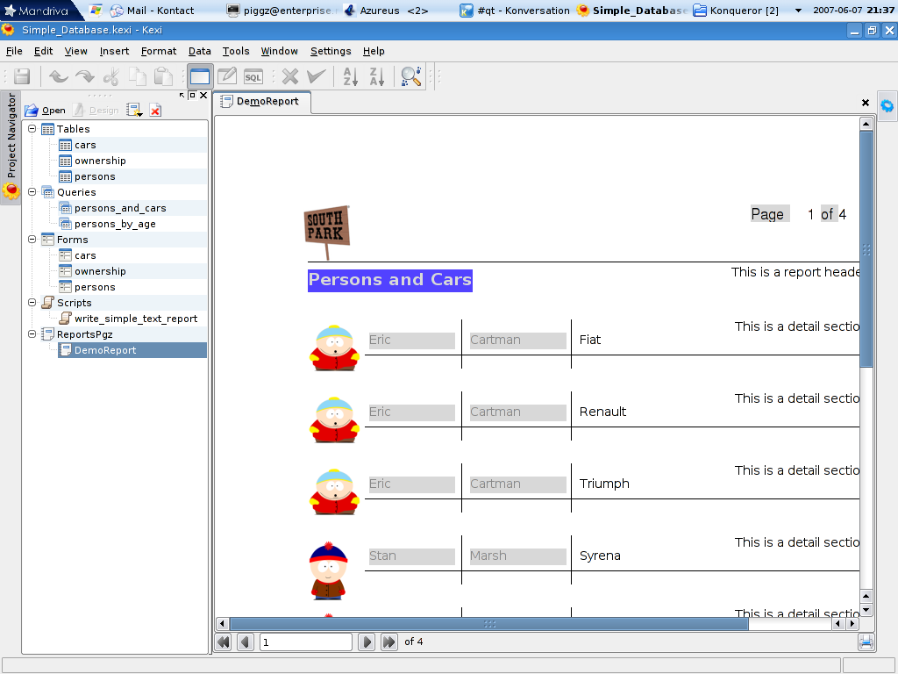The image size is (898, 674).
Task: Select DemoReport in the tree
Action: coord(132,350)
